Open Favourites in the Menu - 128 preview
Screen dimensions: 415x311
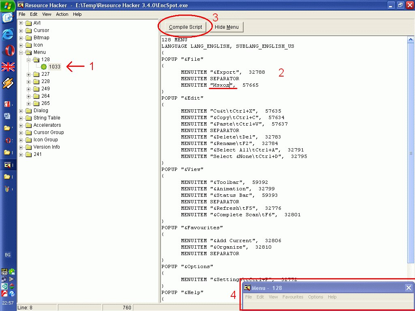[x=293, y=297]
